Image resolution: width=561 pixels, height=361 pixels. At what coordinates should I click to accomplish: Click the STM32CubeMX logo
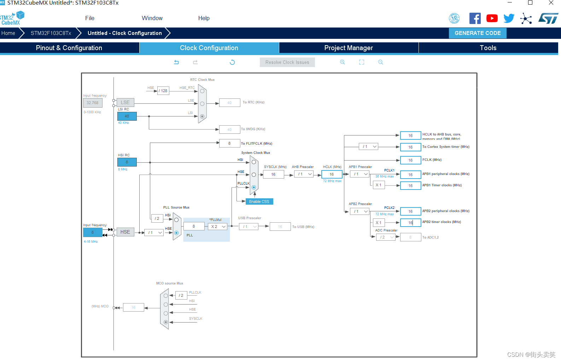tap(12, 18)
